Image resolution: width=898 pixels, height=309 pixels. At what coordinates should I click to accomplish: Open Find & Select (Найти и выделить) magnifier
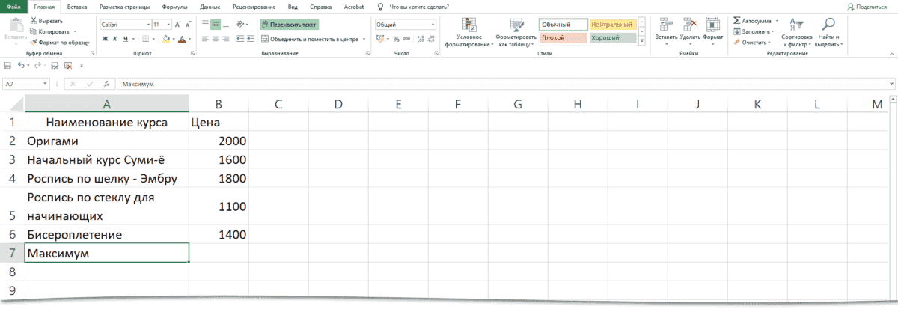828,24
